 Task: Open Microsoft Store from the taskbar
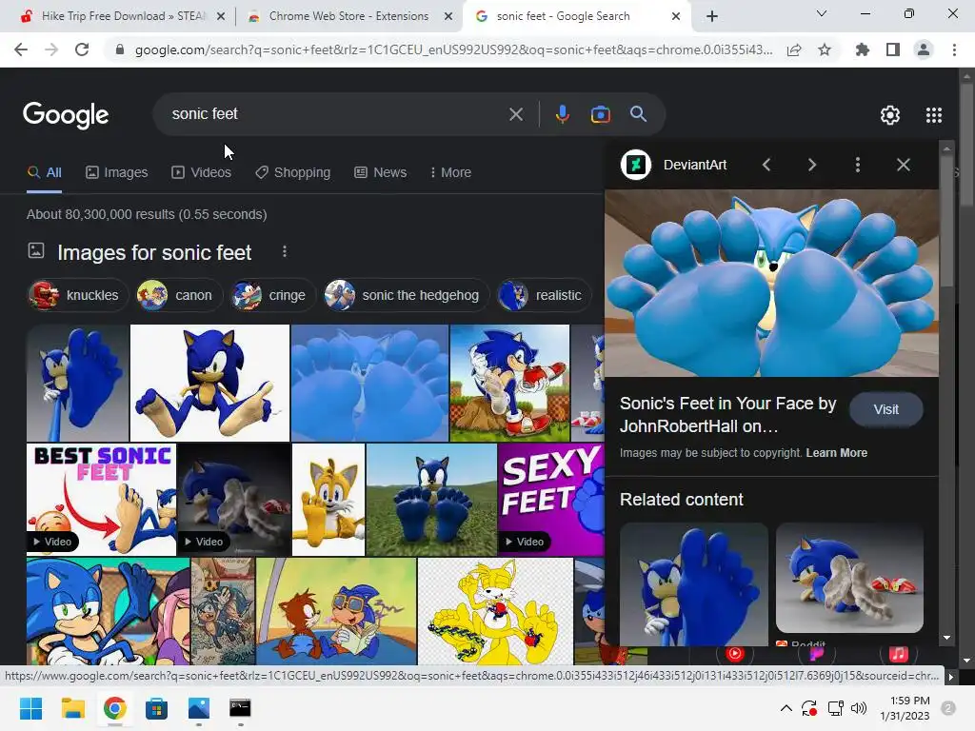[156, 708]
